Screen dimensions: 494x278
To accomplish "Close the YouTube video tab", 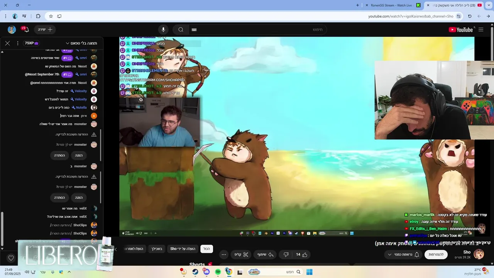I will tap(428, 5).
